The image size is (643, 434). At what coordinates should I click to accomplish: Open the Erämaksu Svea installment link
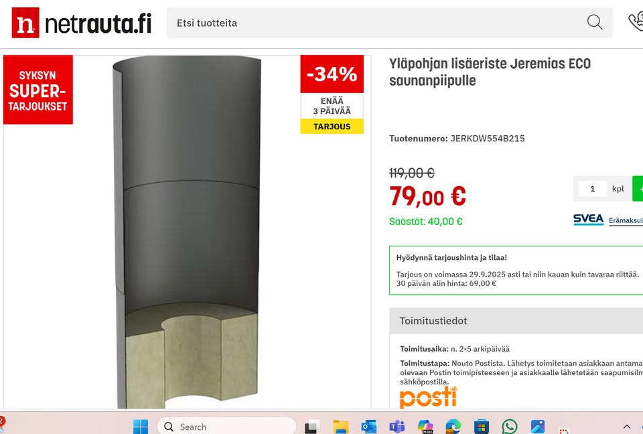[x=626, y=221]
